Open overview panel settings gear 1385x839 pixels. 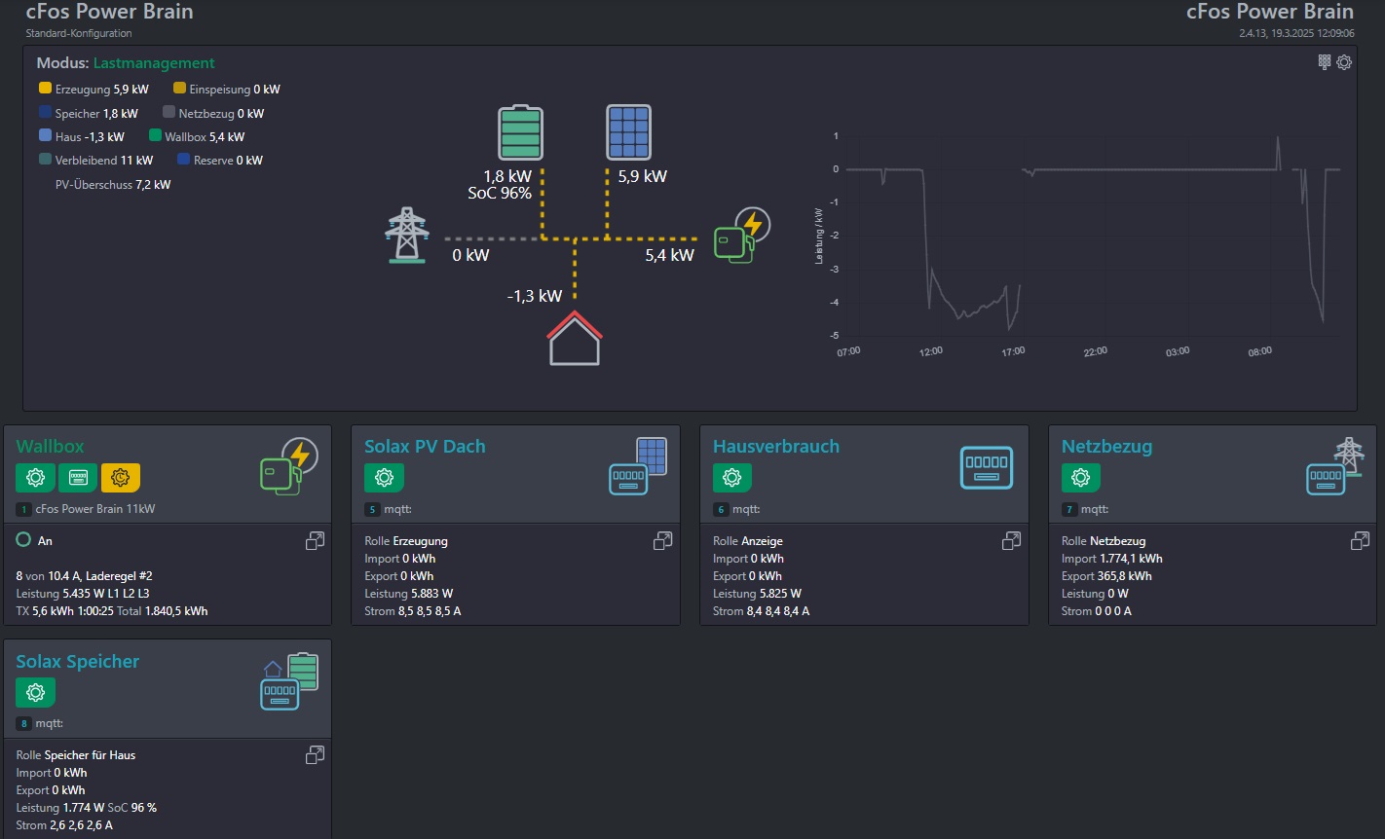pos(1344,62)
